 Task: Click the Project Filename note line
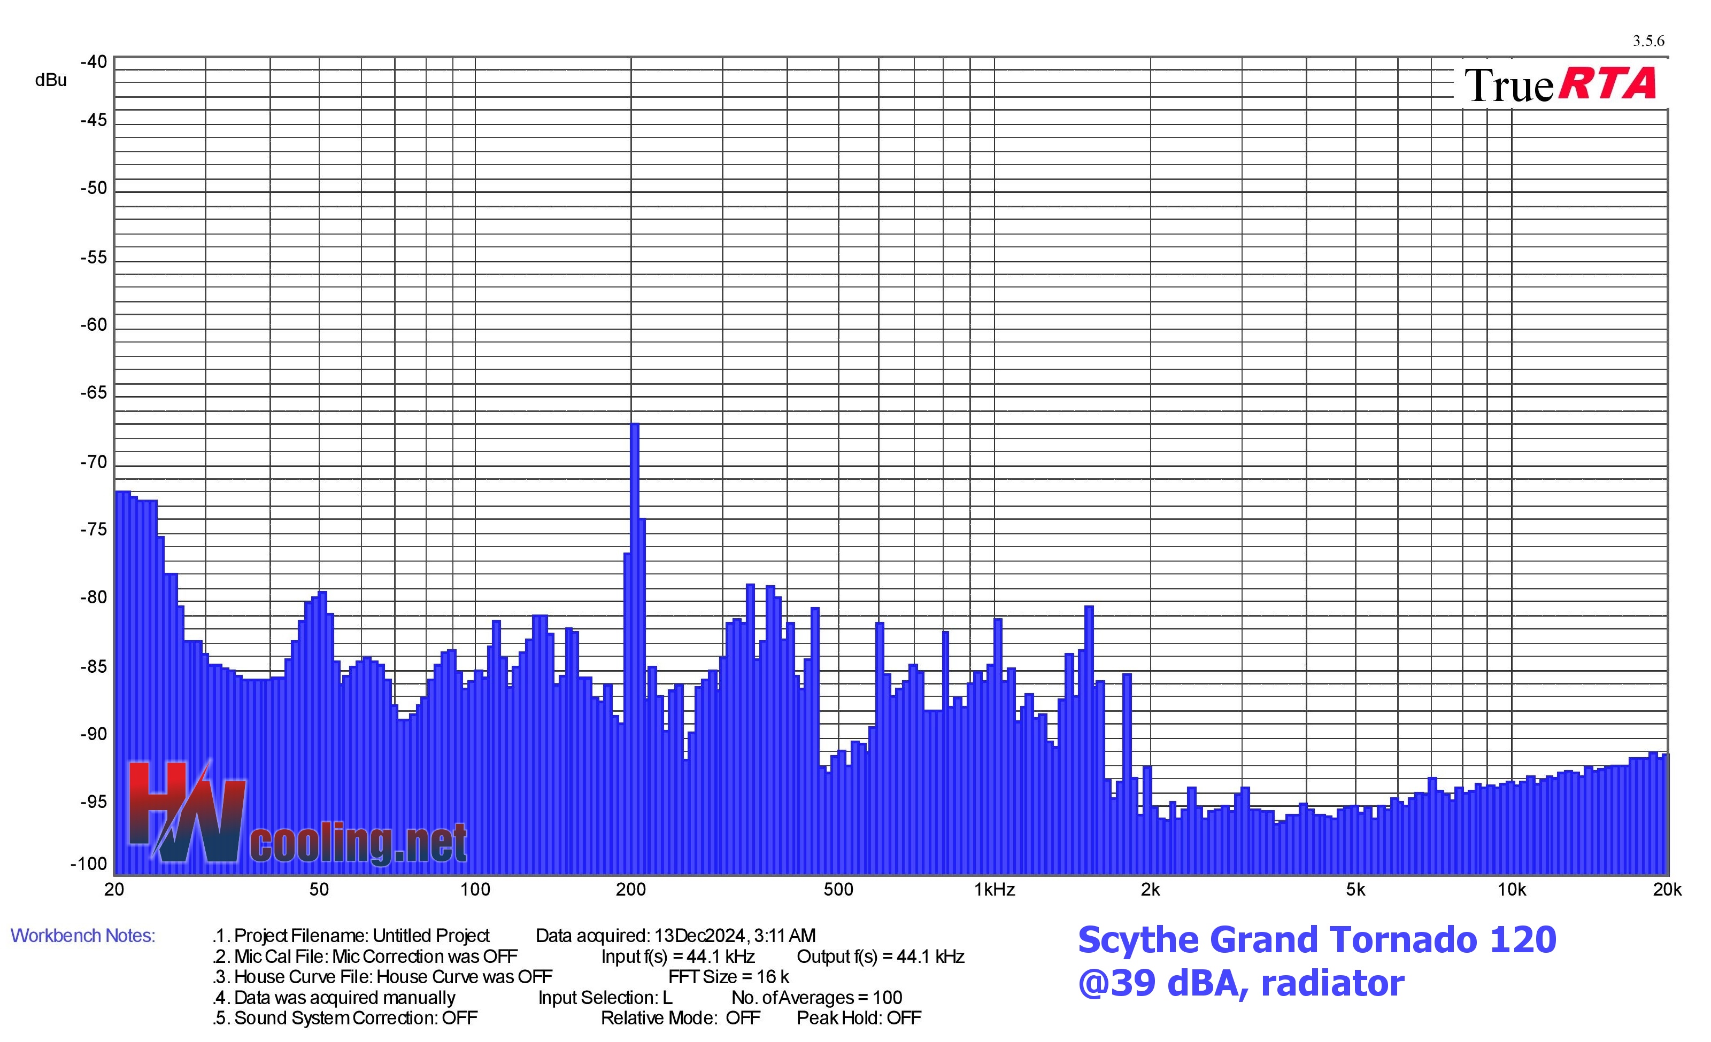coord(351,936)
